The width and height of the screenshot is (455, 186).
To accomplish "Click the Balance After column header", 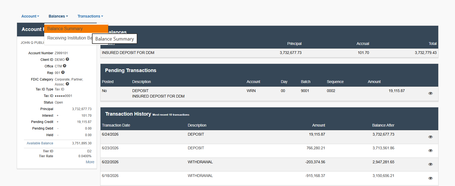I will pos(383,125).
